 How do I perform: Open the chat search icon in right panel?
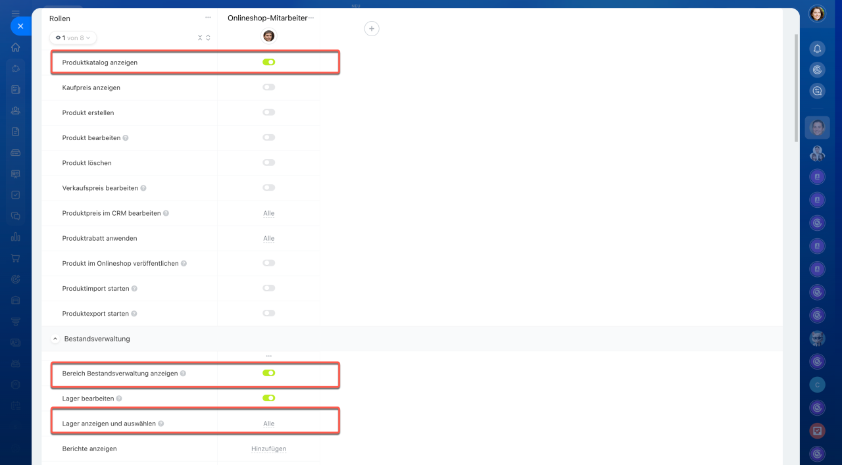coord(817,91)
